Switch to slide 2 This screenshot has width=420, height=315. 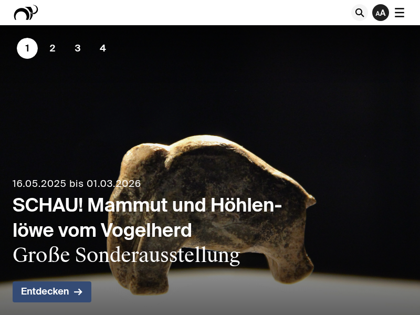[52, 48]
